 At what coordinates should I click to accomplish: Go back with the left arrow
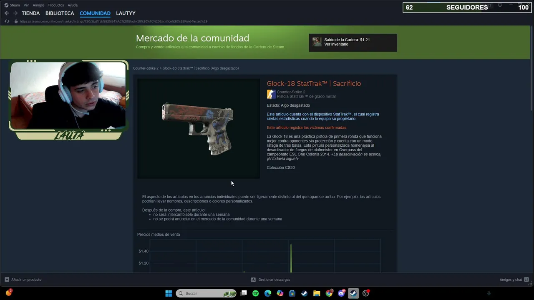coord(7,13)
